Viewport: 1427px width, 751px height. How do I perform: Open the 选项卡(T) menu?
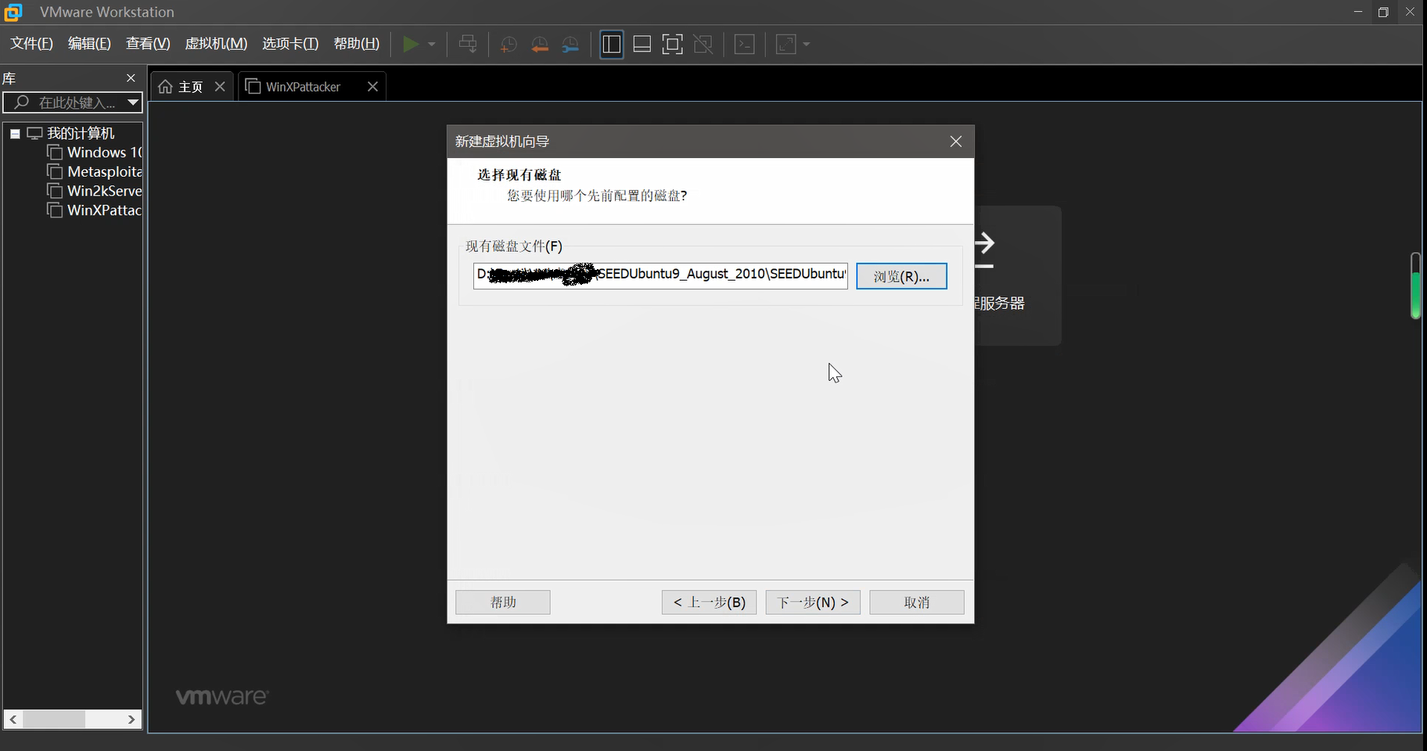pos(290,44)
